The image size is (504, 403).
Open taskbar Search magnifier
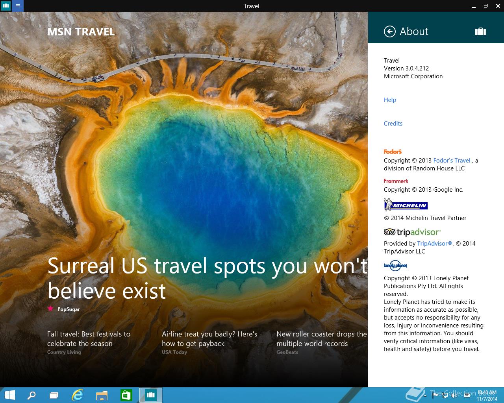[31, 395]
